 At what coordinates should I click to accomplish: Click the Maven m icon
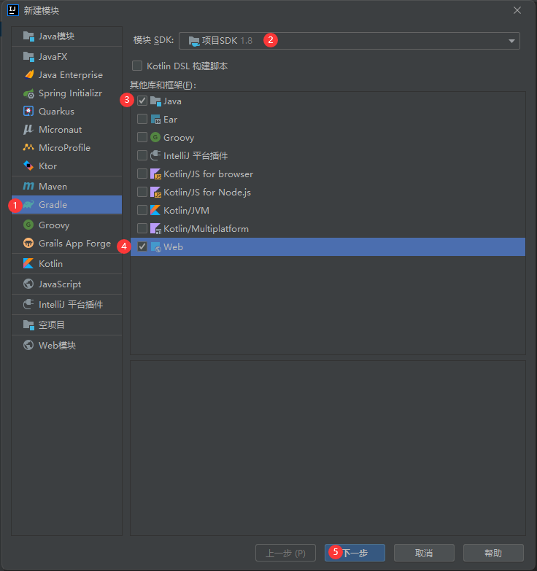coord(28,186)
